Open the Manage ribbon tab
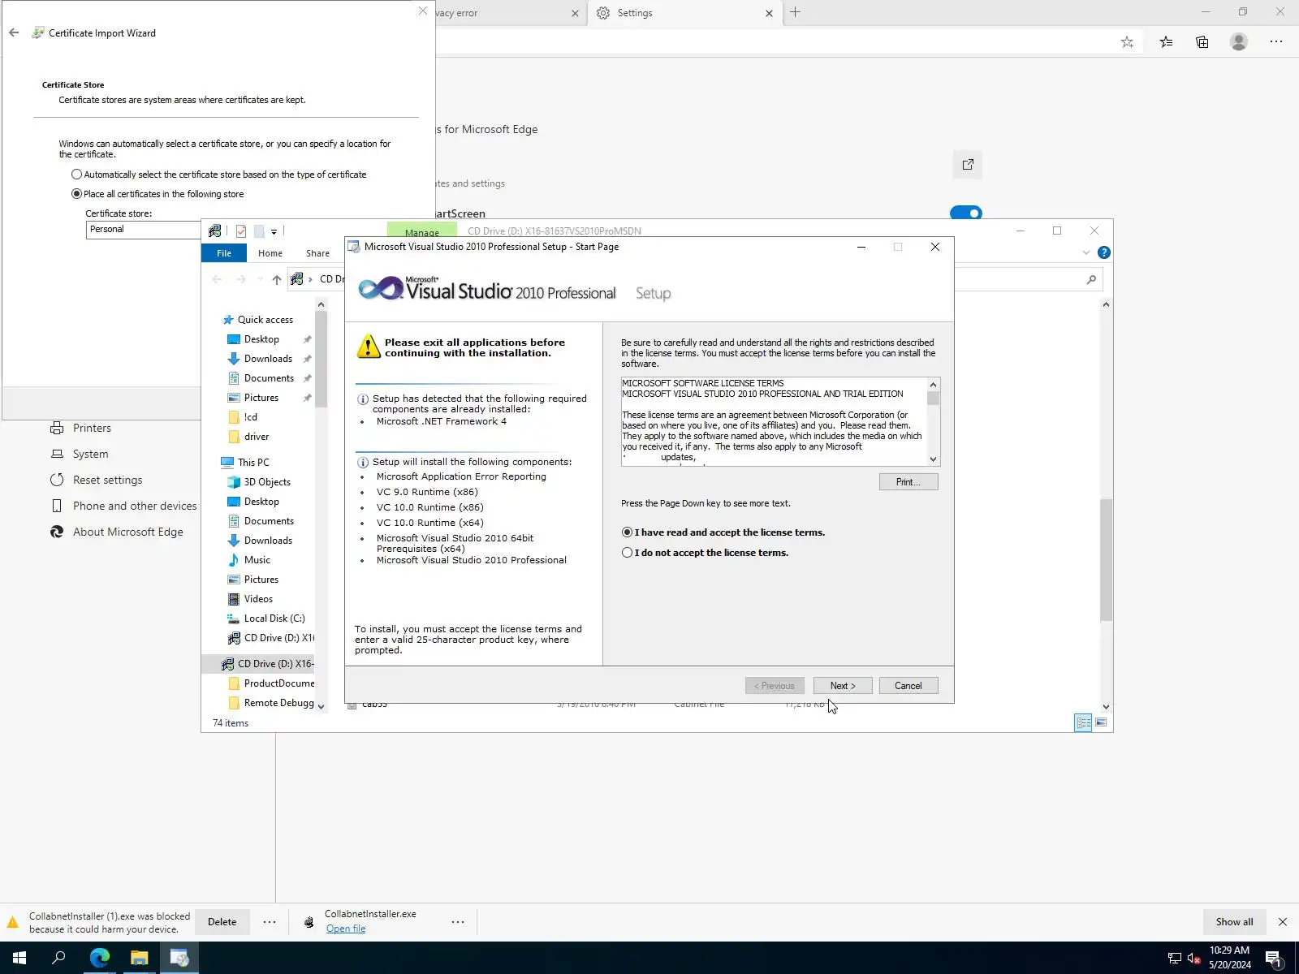 click(421, 232)
